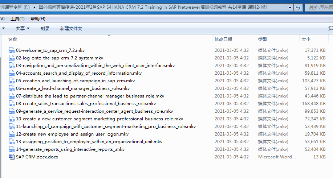The height and width of the screenshot is (178, 333).
Task: Select the file name 10-create_a_new_customer_segment-marketing_professional_business_role.mkv
Action: pyautogui.click(x=100, y=119)
